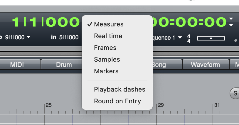Image resolution: width=239 pixels, height=125 pixels.
Task: Click the 4/4 time signature indicator
Action: click(x=189, y=39)
